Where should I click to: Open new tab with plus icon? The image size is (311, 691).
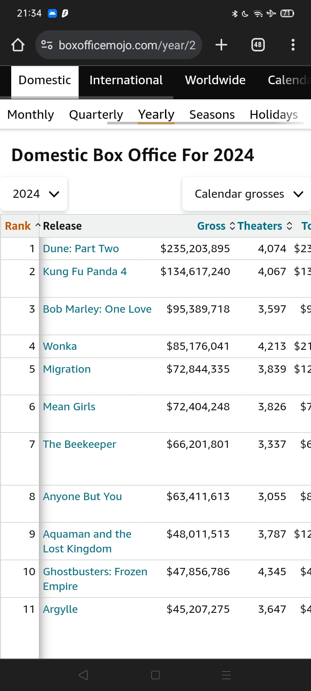pyautogui.click(x=221, y=45)
